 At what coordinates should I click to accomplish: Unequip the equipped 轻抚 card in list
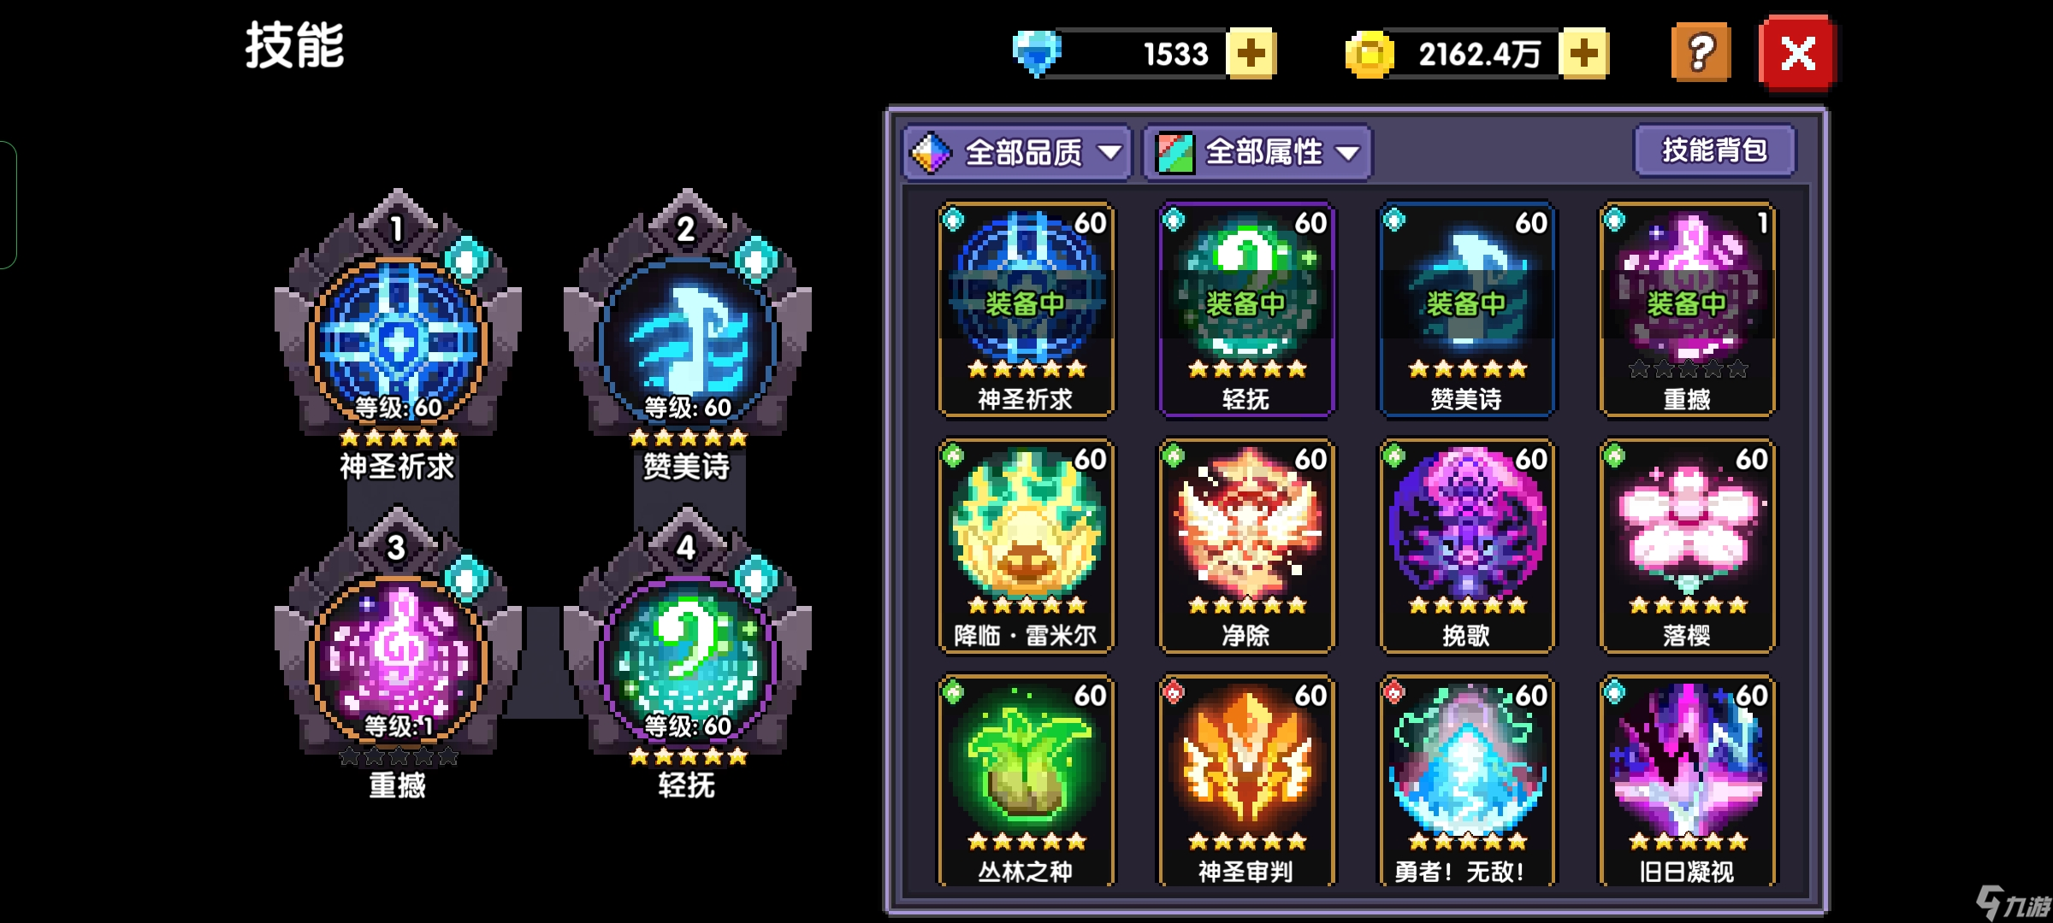1246,310
